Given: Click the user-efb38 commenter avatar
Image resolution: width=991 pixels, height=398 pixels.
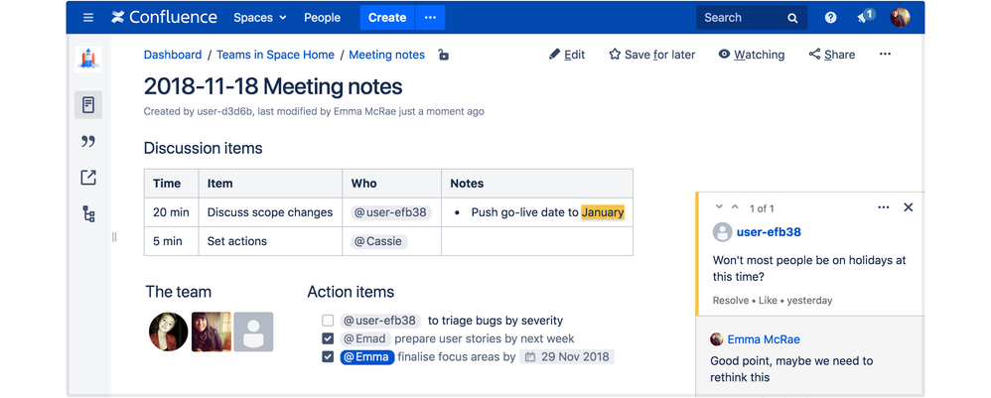Looking at the screenshot, I should click(x=722, y=232).
